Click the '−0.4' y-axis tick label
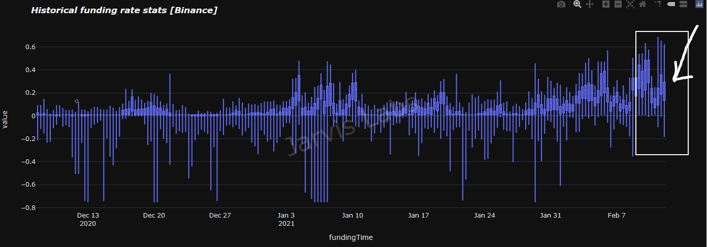 [27, 162]
